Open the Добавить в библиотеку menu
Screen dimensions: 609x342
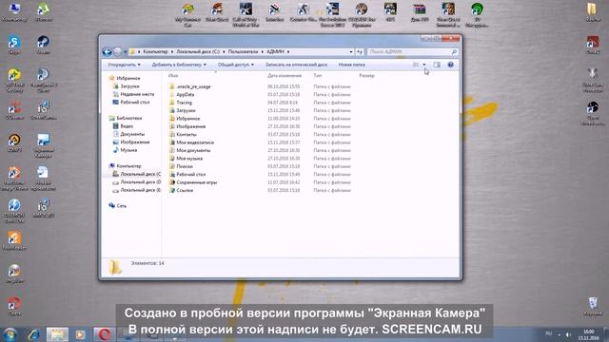point(179,65)
